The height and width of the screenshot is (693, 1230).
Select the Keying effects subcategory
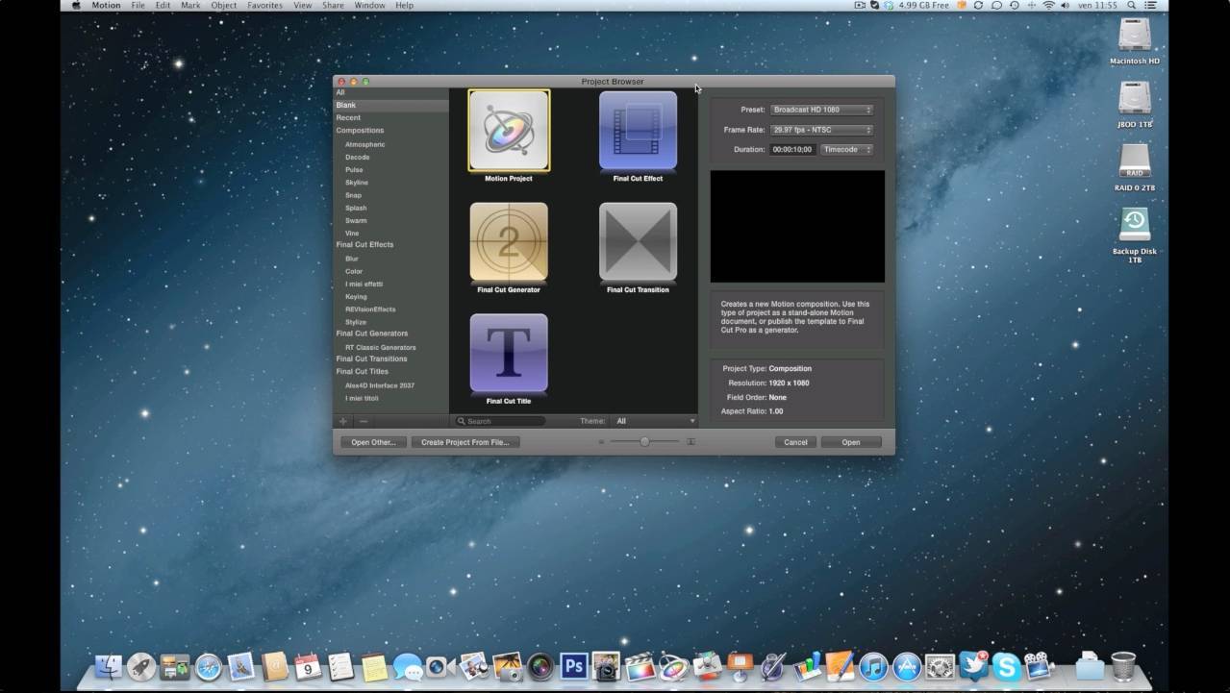(x=356, y=297)
